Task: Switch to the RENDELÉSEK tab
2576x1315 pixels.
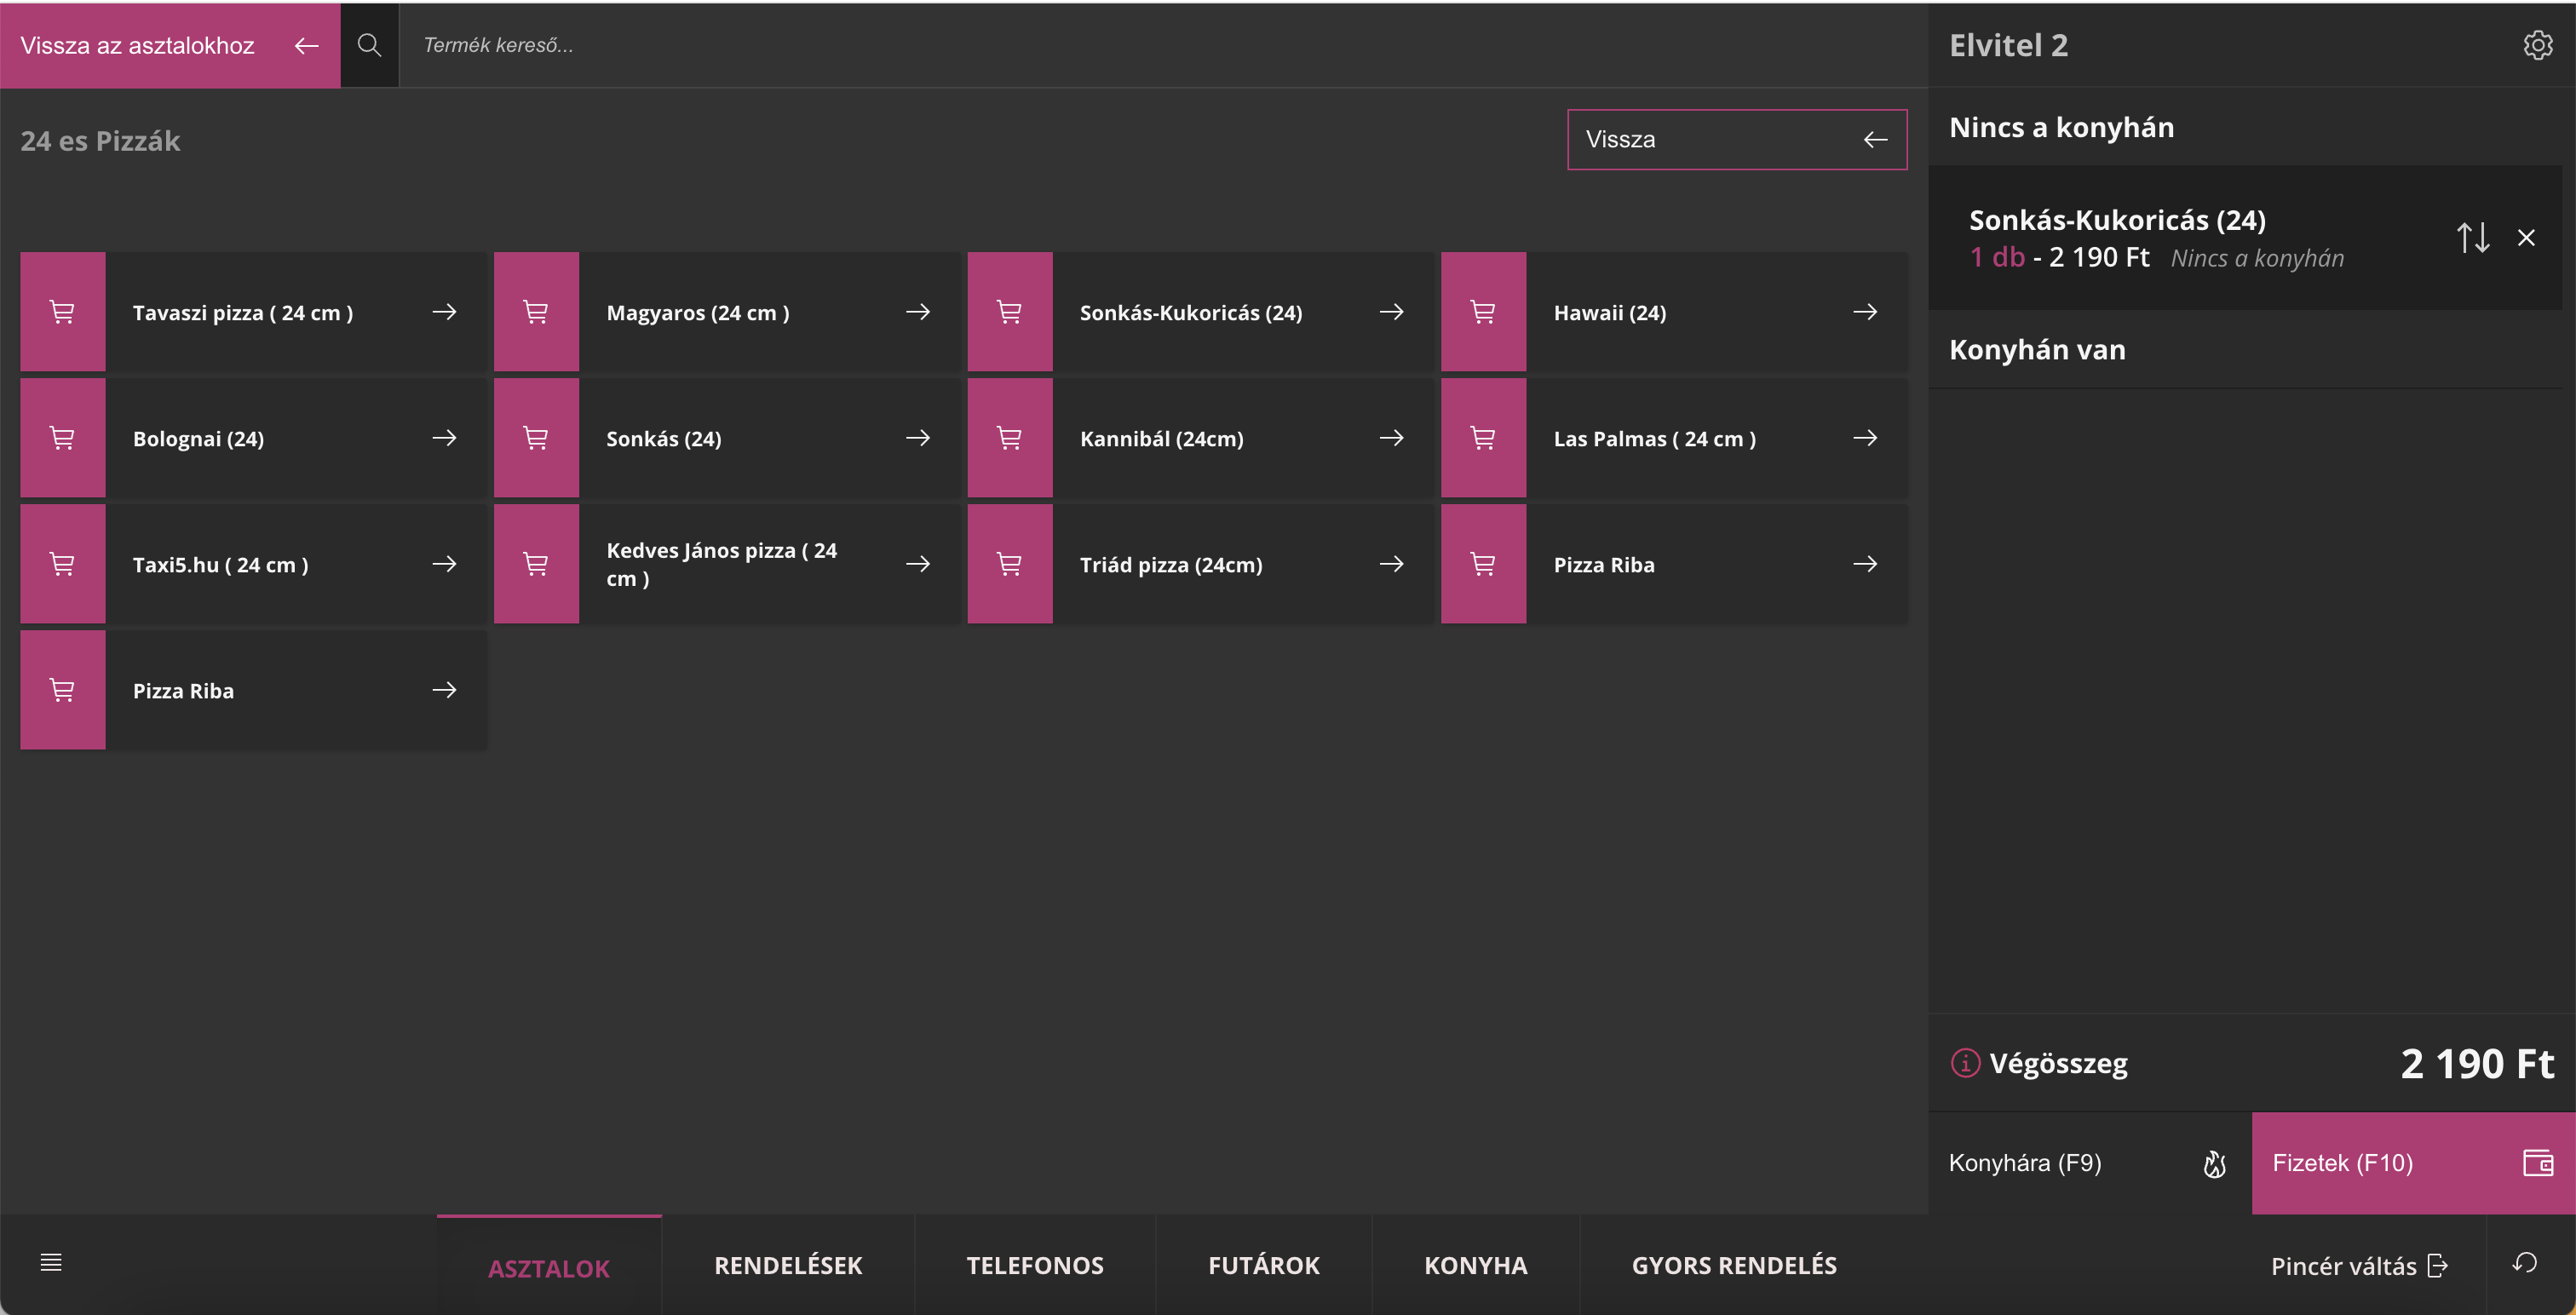Action: 788,1266
